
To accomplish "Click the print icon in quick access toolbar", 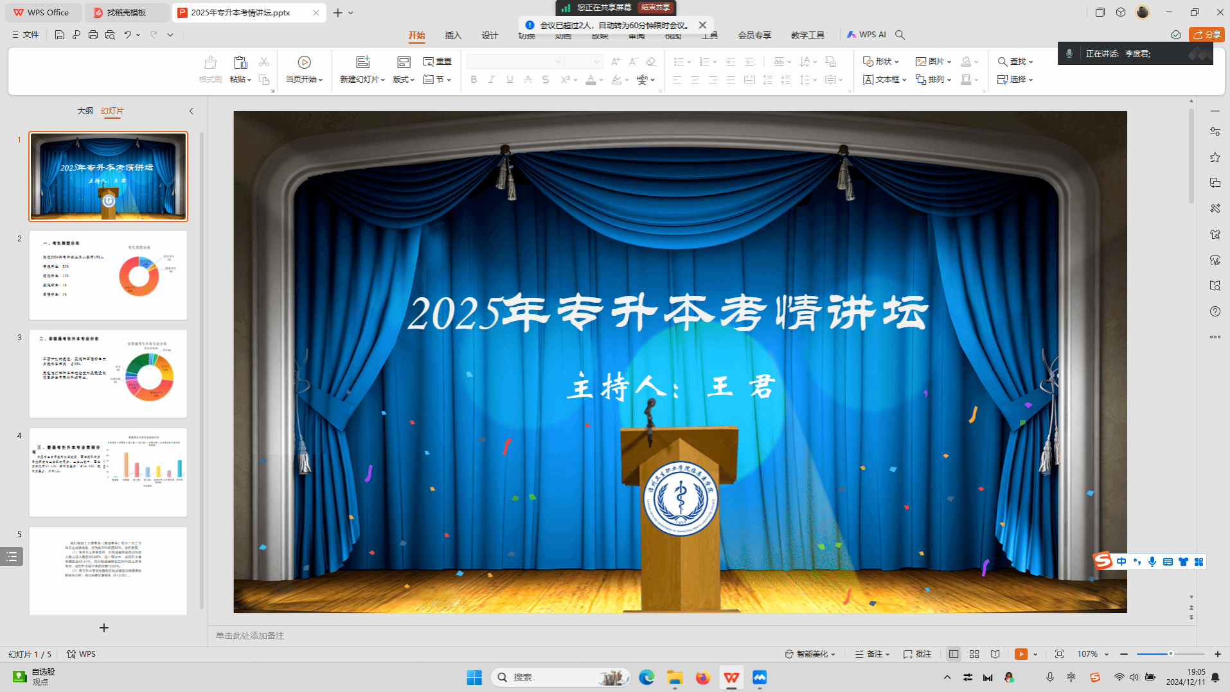I will pyautogui.click(x=93, y=35).
